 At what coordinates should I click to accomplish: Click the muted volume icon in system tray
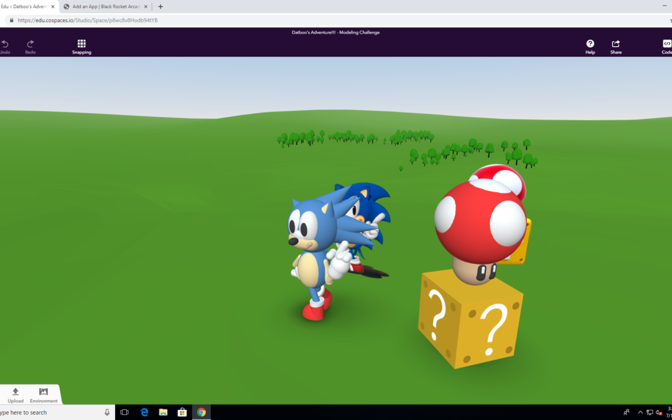[659, 413]
